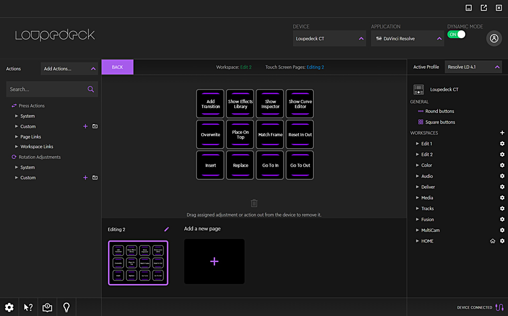Click the lightbulb tips icon
The height and width of the screenshot is (316, 508).
[67, 307]
